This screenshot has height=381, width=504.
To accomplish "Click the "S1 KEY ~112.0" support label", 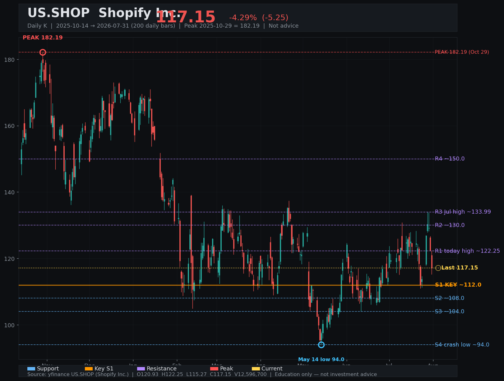I will click(x=458, y=285).
